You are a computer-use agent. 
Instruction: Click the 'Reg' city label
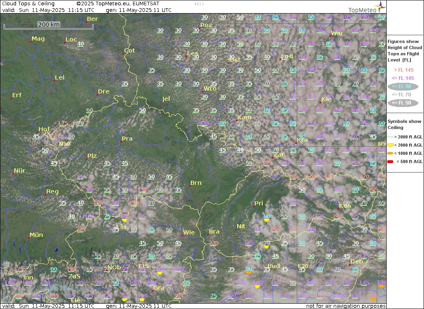pyautogui.click(x=53, y=192)
